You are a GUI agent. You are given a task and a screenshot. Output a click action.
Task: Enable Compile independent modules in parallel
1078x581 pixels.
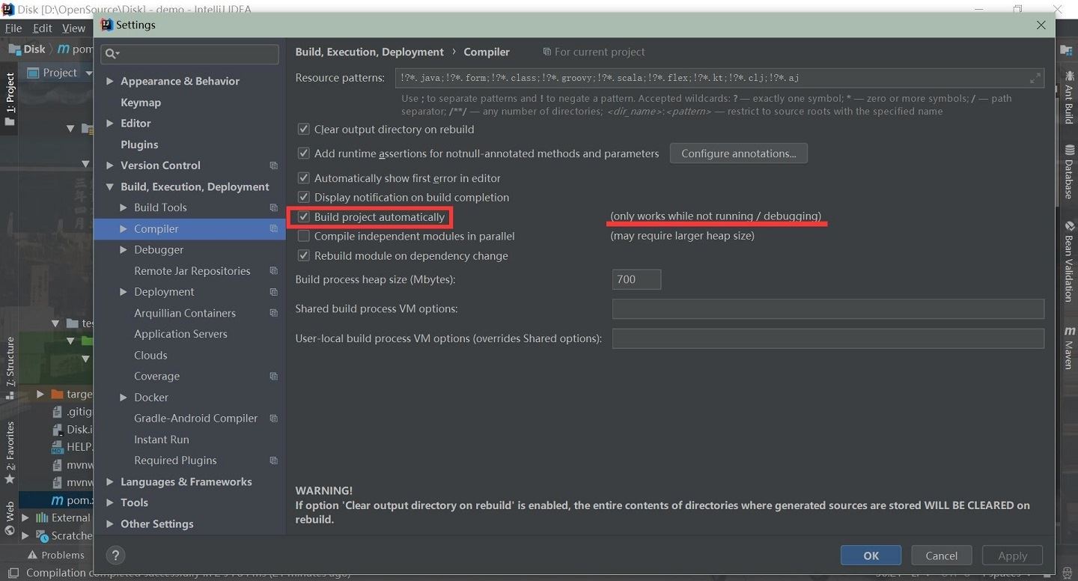click(x=303, y=236)
